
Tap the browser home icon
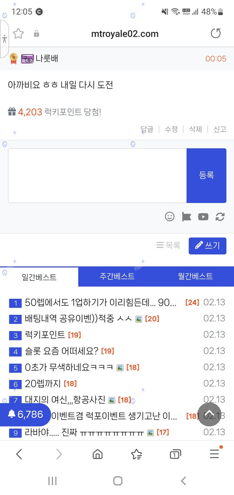[x=98, y=454]
